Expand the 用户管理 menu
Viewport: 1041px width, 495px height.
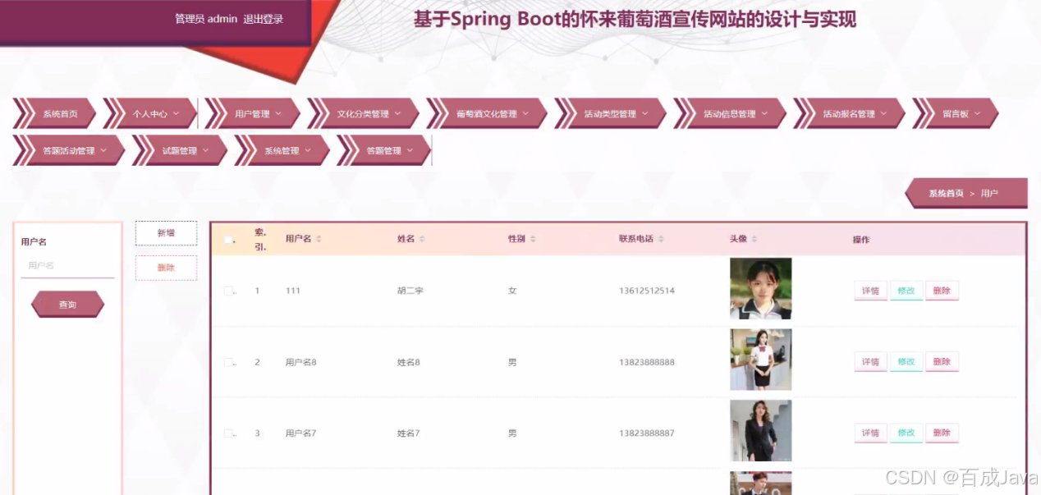(x=253, y=114)
